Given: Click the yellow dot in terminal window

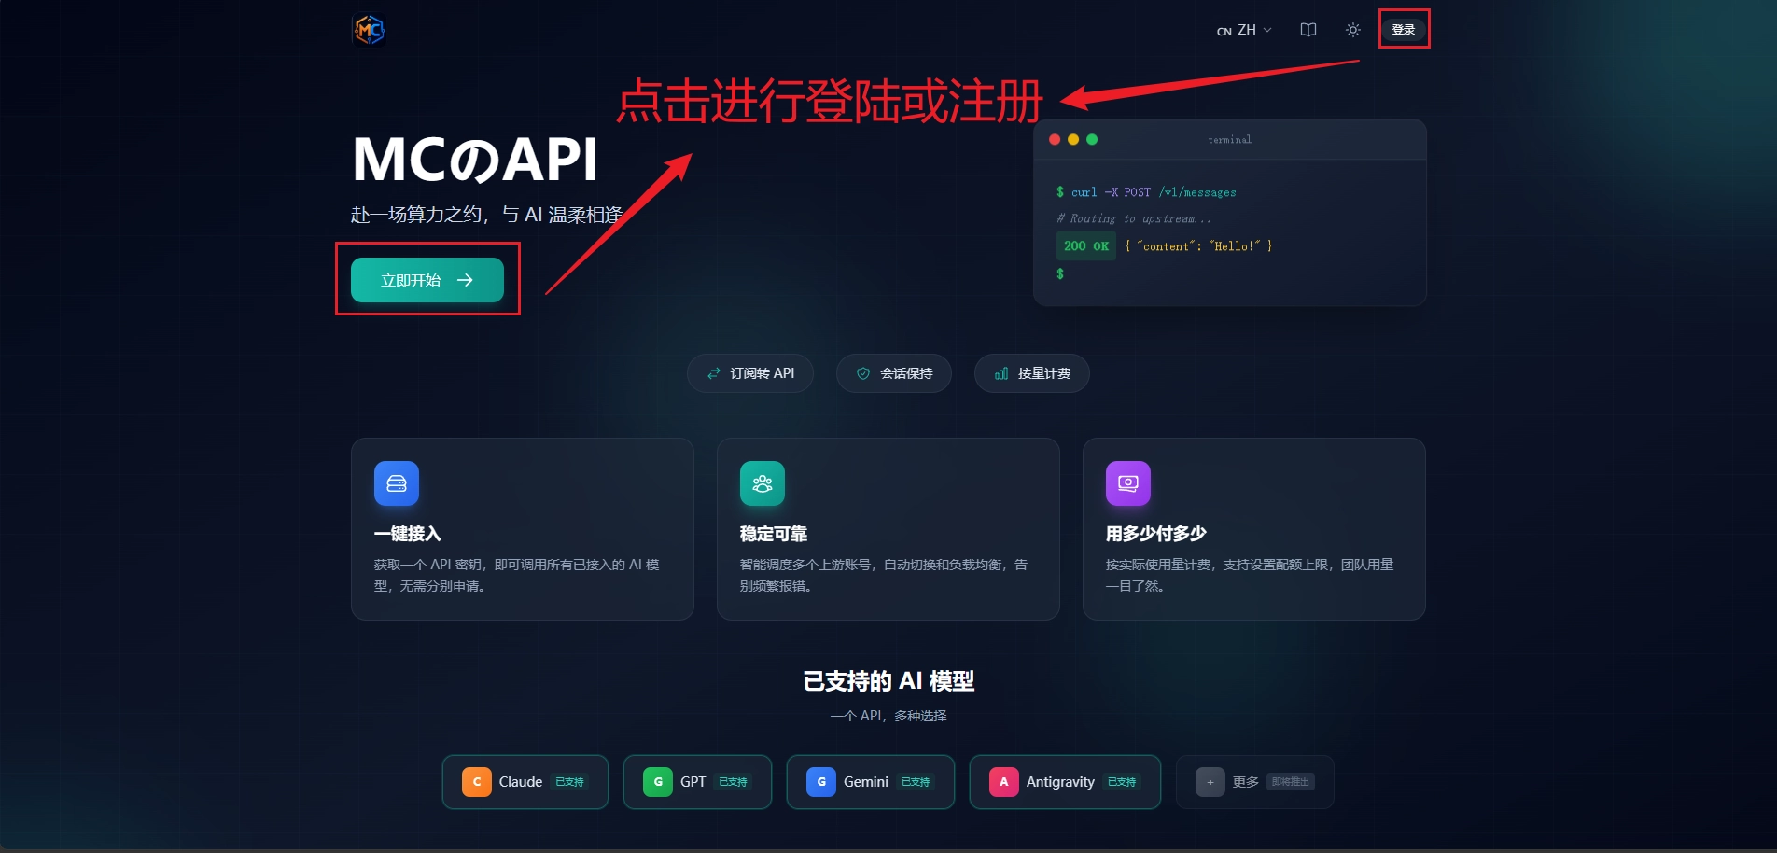Looking at the screenshot, I should coord(1073,139).
